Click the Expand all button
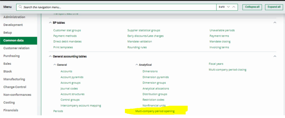285x118 pixels. [x=274, y=7]
